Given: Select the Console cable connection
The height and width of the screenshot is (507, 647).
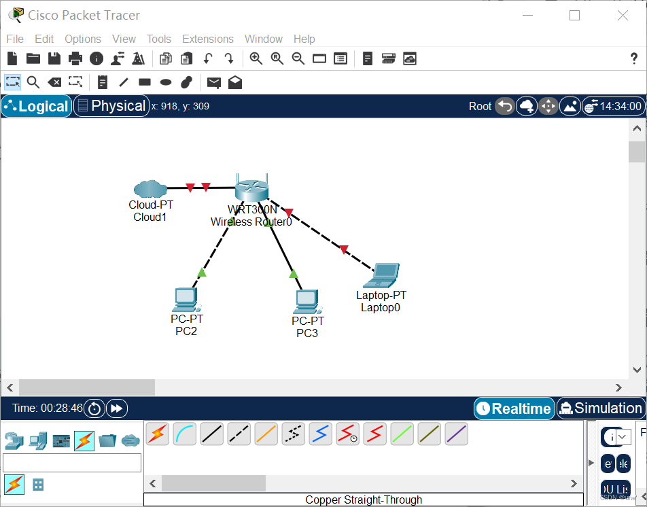Looking at the screenshot, I should [184, 434].
